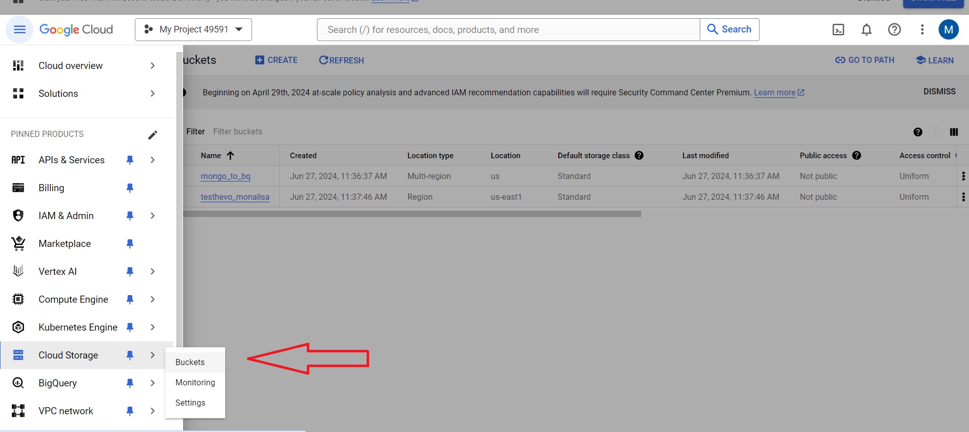The height and width of the screenshot is (432, 969).
Task: Open the hamburger navigation menu
Action: coord(19,29)
